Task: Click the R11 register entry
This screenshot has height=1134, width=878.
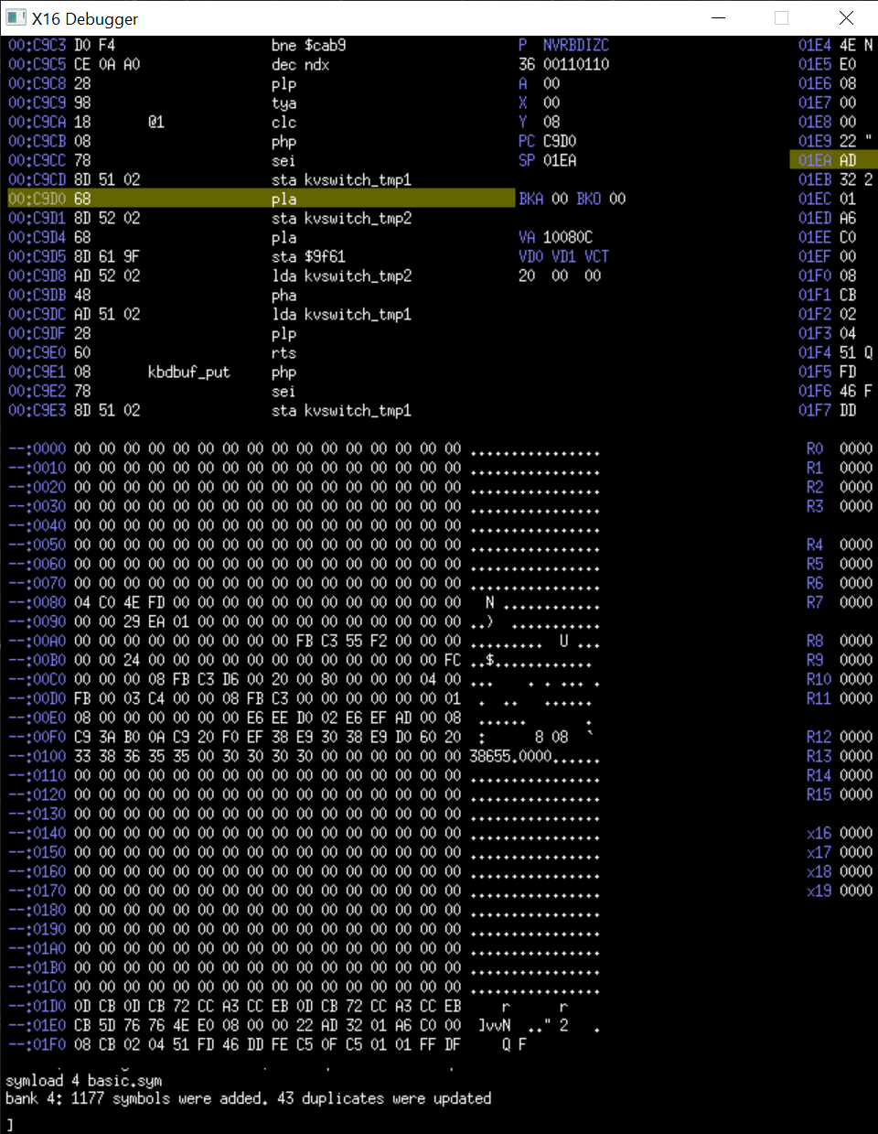Action: pyautogui.click(x=840, y=698)
